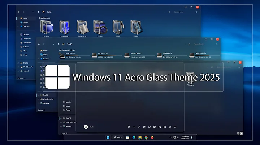Select Desktop in Home window sidebar
Viewport: 260px width, 145px height.
[25, 34]
